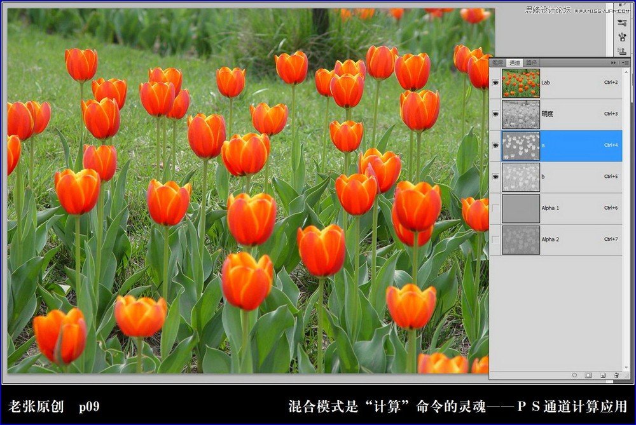Select the 通道 channels tab
The image size is (636, 425).
[x=515, y=63]
